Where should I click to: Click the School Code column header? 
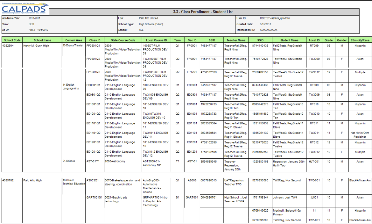(x=12, y=40)
